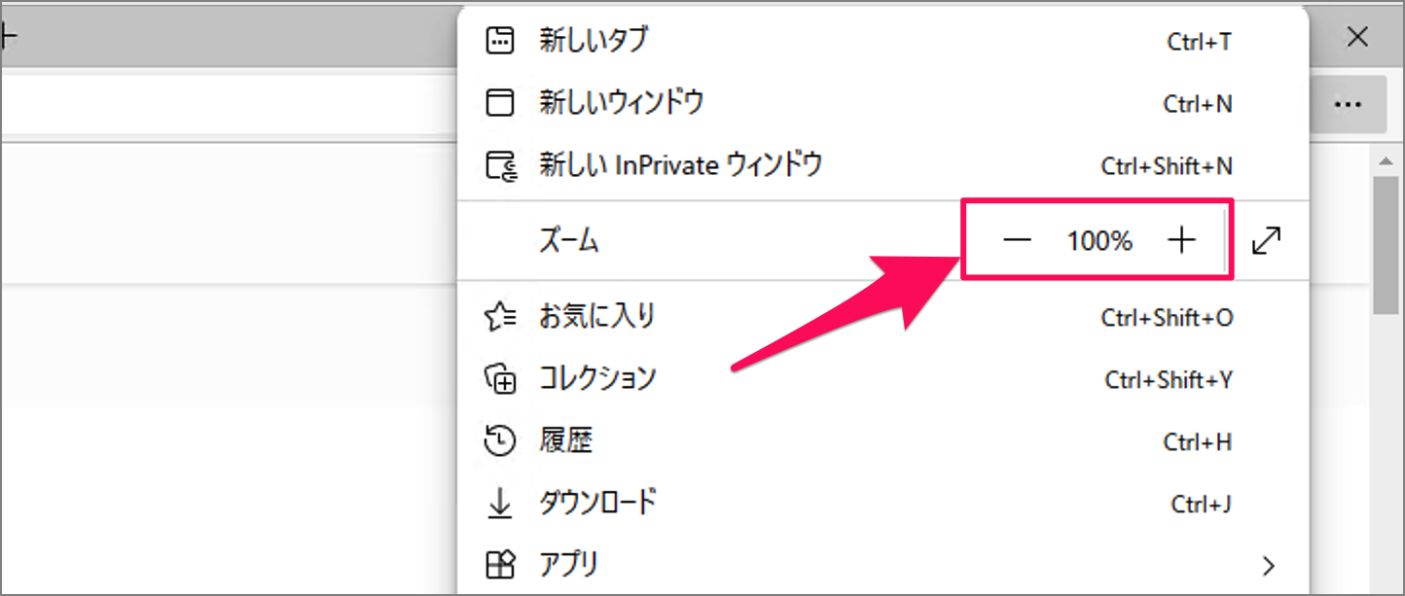Choose the ダウンロード menu entry text
The width and height of the screenshot is (1405, 596).
coord(597,504)
